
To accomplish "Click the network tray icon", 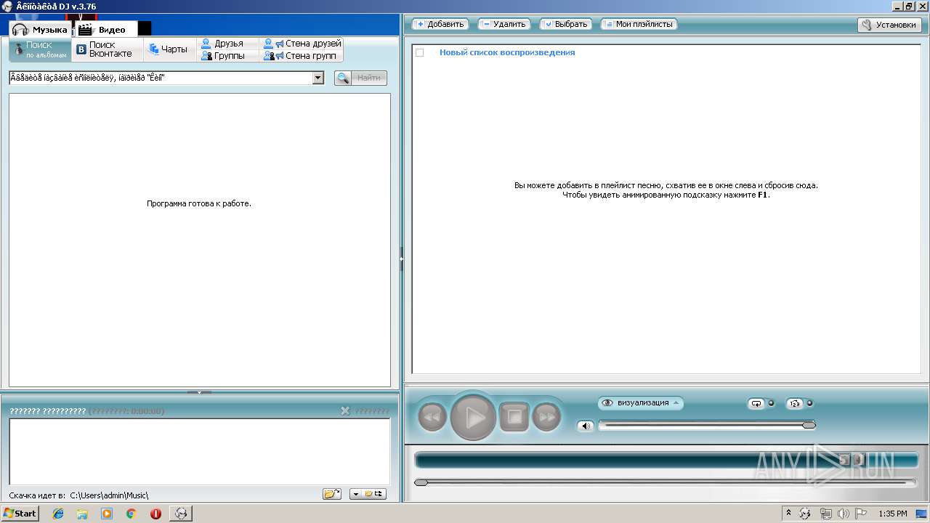I will pos(826,514).
